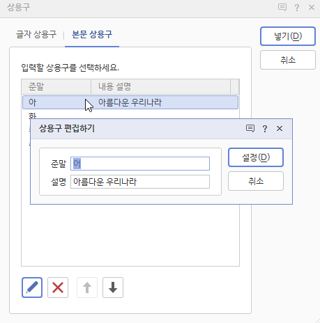Viewport: 320px width, 323px height.
Task: Close the main 상용구 window
Action: click(312, 7)
